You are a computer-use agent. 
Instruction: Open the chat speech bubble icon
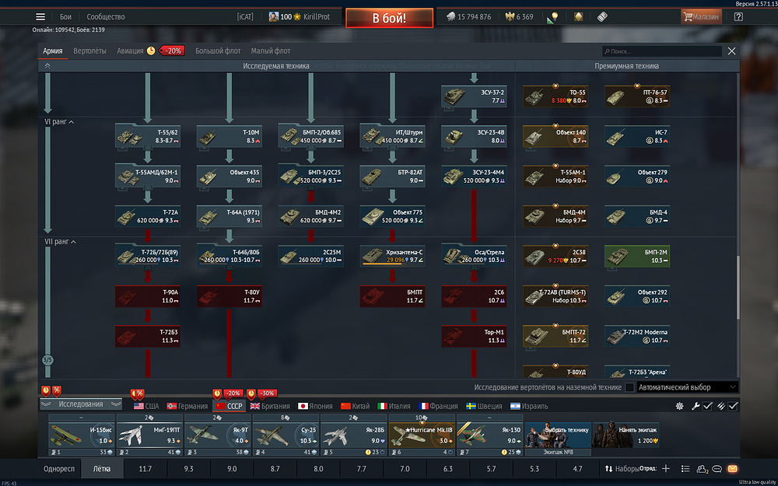[x=717, y=469]
